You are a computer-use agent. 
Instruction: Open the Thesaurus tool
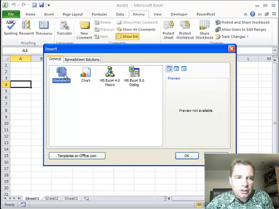(x=44, y=28)
